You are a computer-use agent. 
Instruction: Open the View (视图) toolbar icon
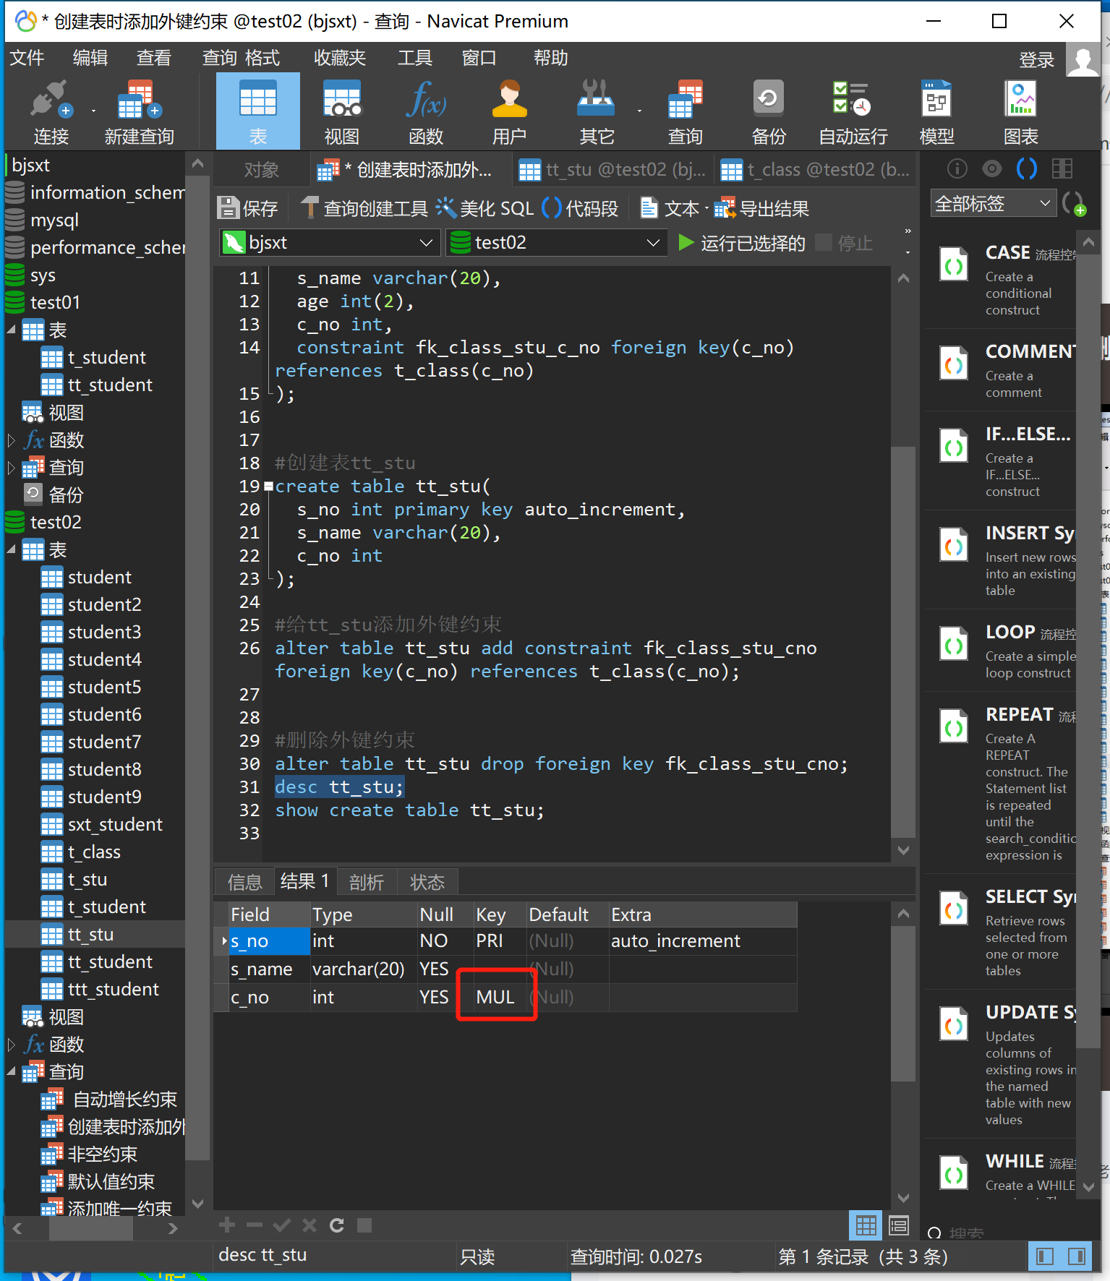(x=342, y=112)
